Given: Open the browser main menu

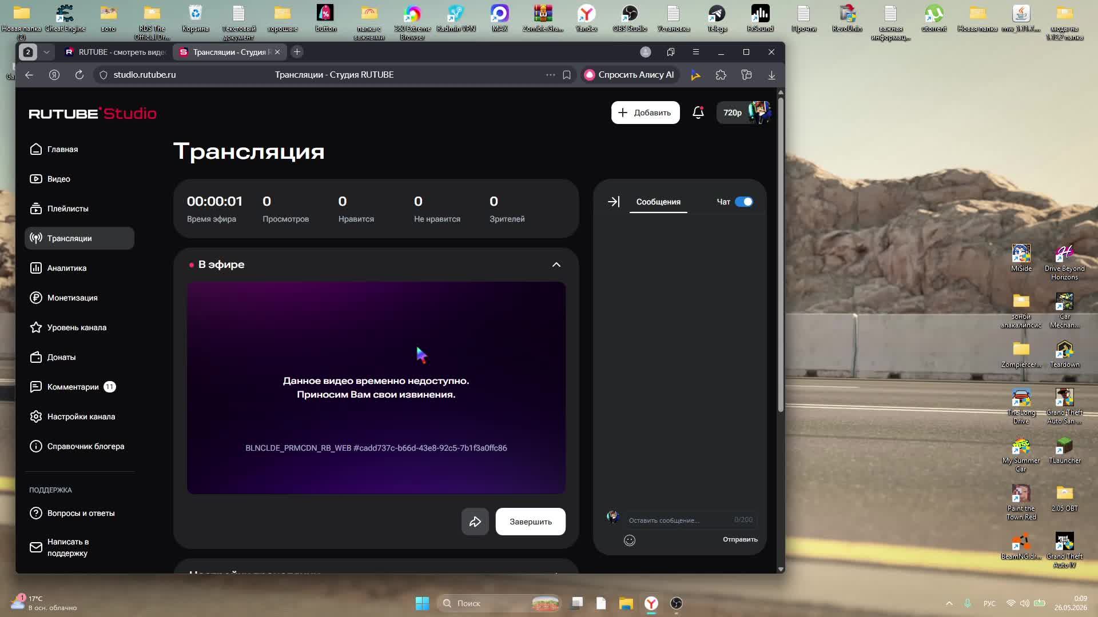Looking at the screenshot, I should [x=696, y=52].
